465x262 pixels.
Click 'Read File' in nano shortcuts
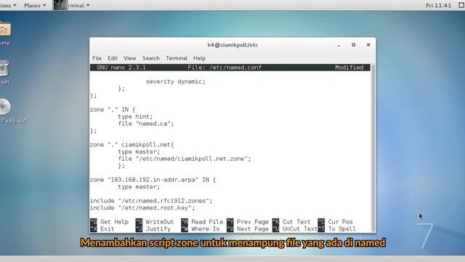[x=207, y=222]
